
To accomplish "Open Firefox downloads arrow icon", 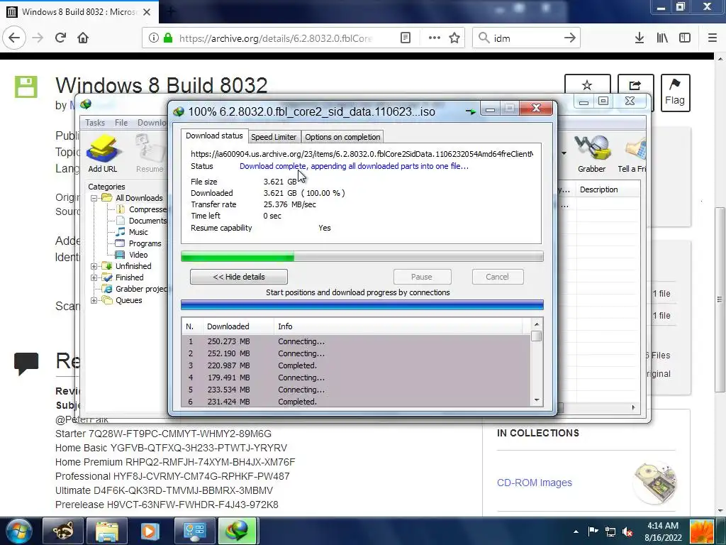I will (639, 38).
